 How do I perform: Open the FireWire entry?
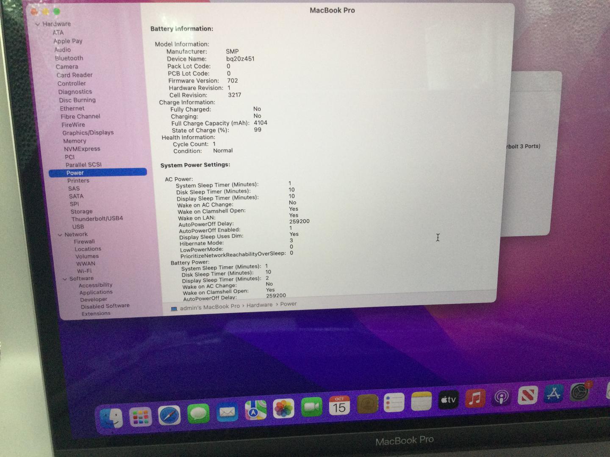[x=73, y=125]
